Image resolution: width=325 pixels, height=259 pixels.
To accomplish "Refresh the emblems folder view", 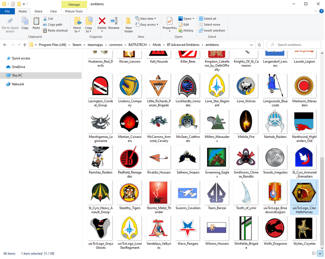I will tap(259, 45).
